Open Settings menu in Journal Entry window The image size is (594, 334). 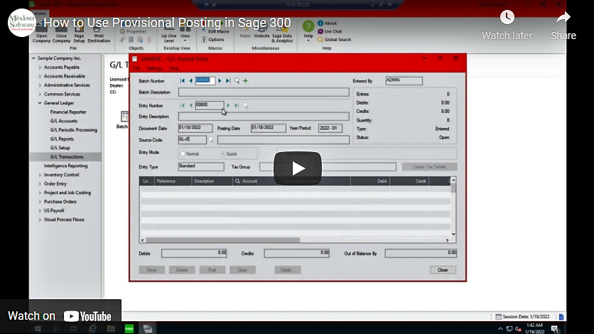(155, 68)
